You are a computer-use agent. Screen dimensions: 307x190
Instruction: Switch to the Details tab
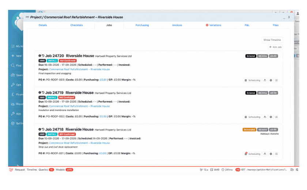coord(43,25)
